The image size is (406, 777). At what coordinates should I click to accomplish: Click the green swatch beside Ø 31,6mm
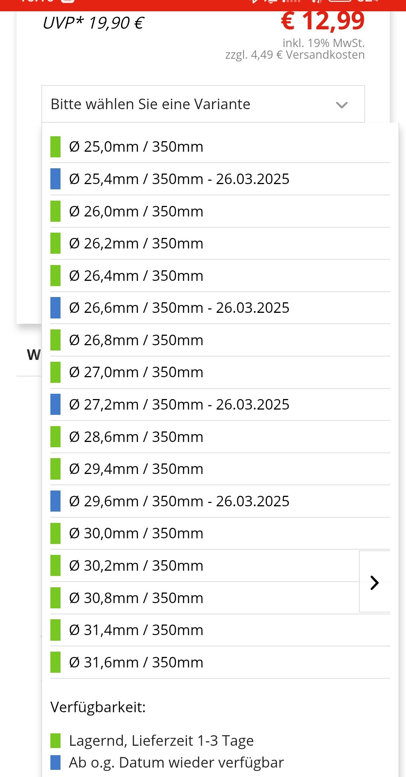[x=56, y=662]
